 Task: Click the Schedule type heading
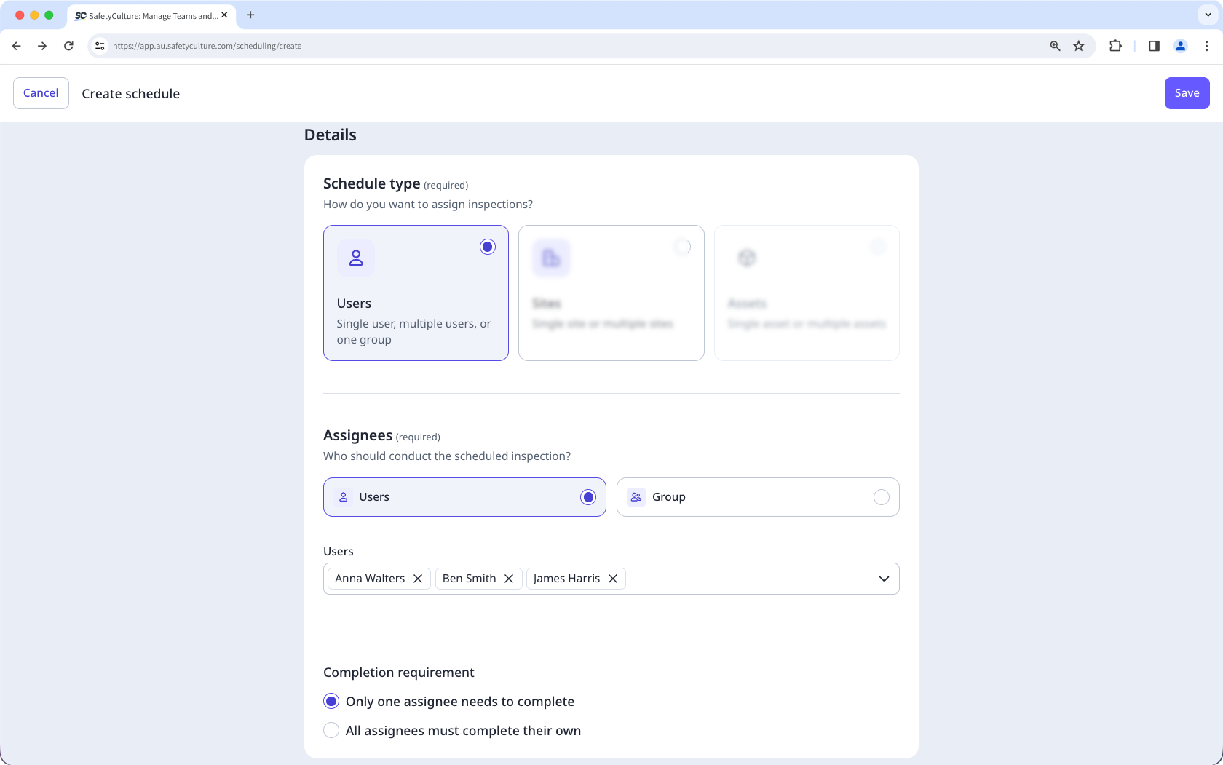point(371,183)
